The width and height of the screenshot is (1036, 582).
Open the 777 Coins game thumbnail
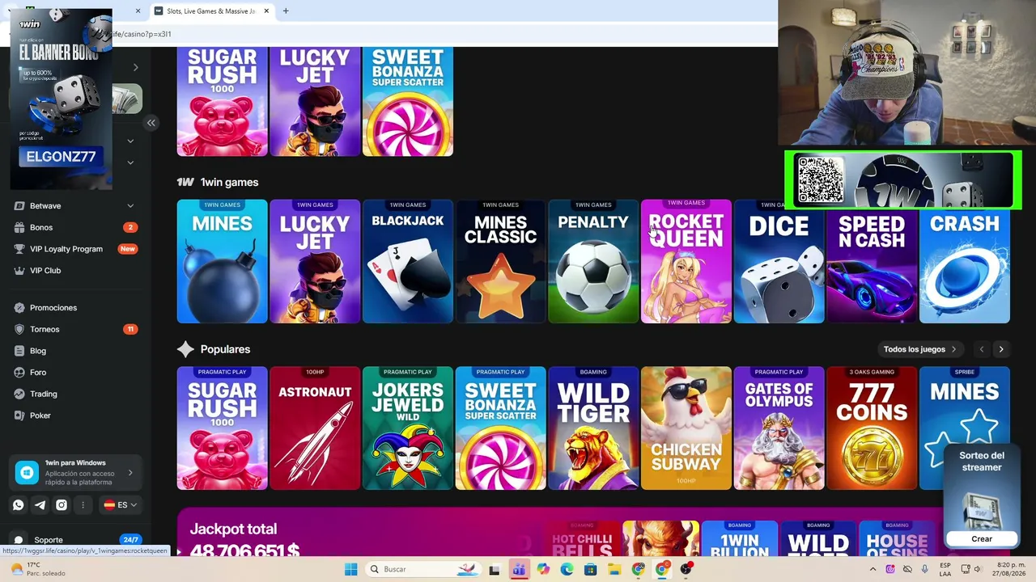pos(872,428)
